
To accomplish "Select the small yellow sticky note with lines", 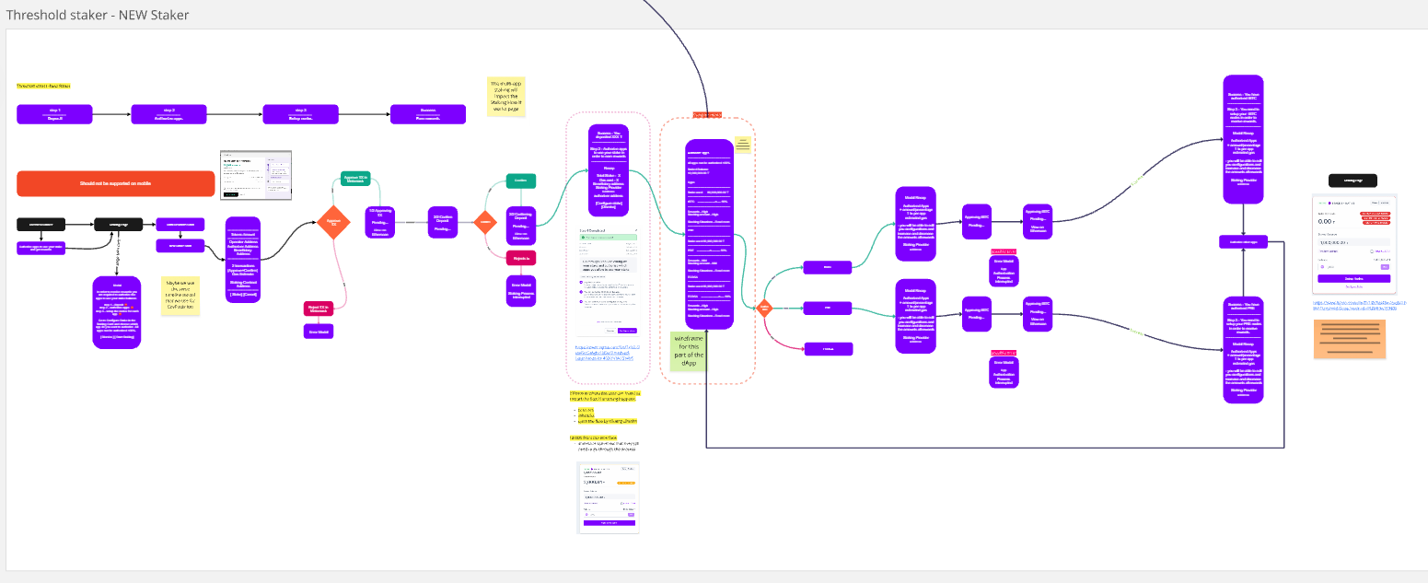I will point(743,145).
